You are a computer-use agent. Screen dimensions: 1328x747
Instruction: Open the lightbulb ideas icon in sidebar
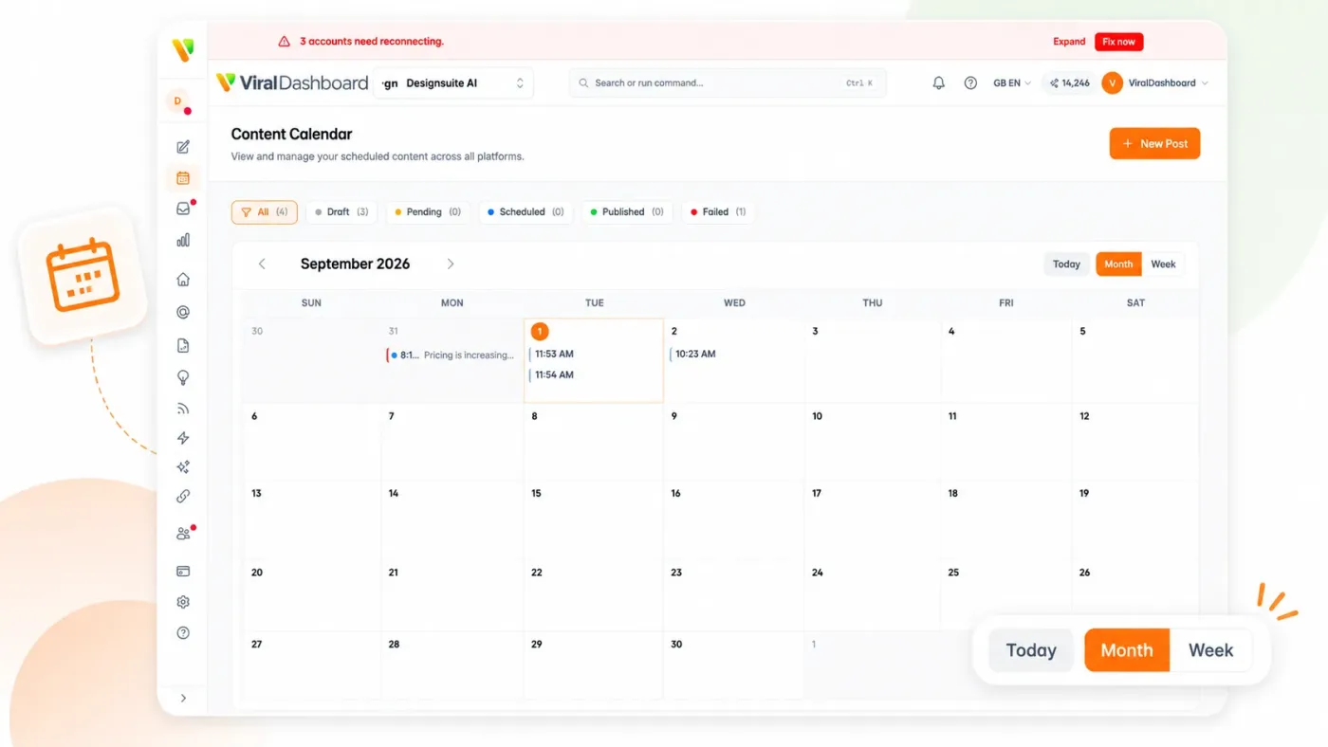pyautogui.click(x=183, y=377)
